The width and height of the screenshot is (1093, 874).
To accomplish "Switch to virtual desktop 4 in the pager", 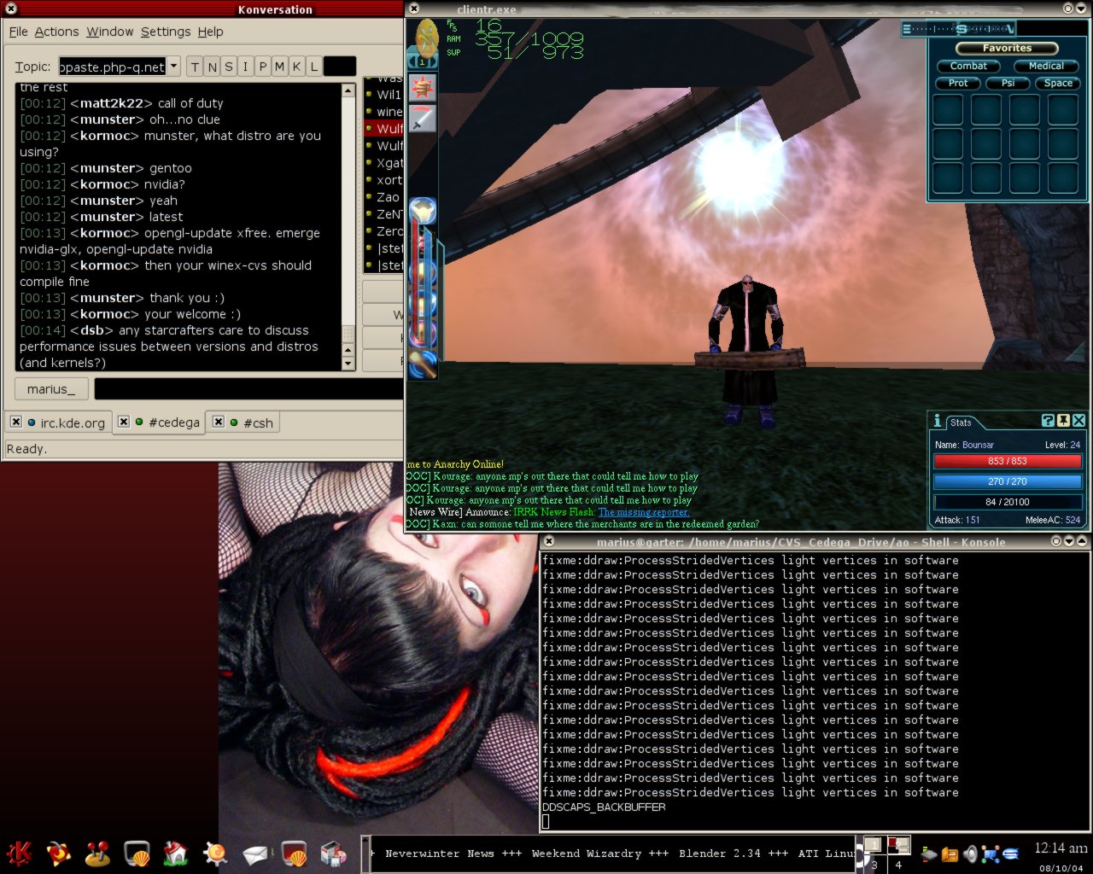I will tap(897, 864).
